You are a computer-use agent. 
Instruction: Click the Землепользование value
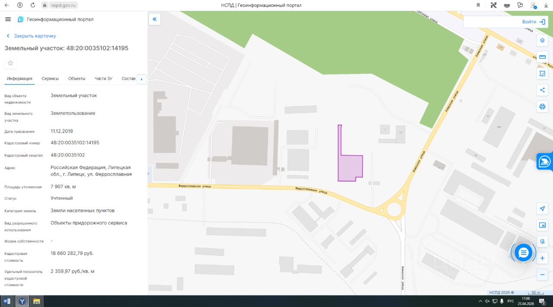click(x=73, y=113)
